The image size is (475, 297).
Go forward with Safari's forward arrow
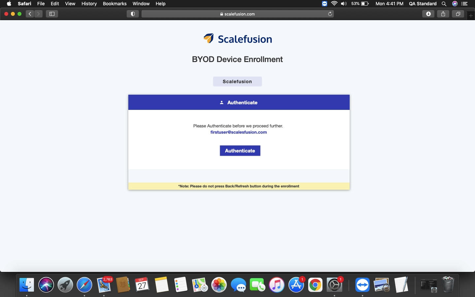(x=38, y=14)
